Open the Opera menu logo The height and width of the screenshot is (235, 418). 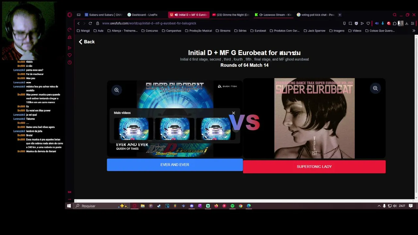tap(70, 15)
